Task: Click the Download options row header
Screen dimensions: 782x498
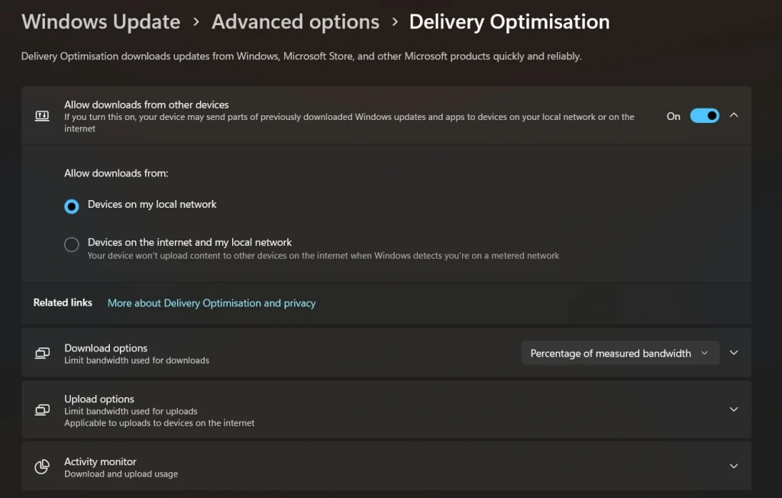Action: pyautogui.click(x=105, y=348)
